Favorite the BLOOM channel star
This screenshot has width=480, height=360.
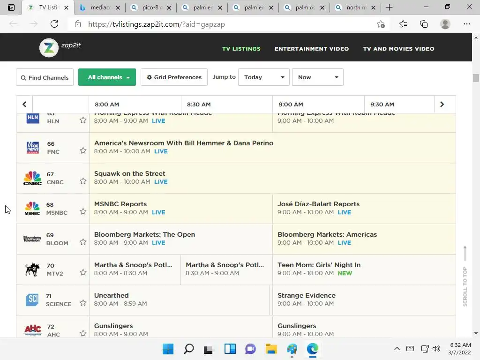click(x=83, y=242)
